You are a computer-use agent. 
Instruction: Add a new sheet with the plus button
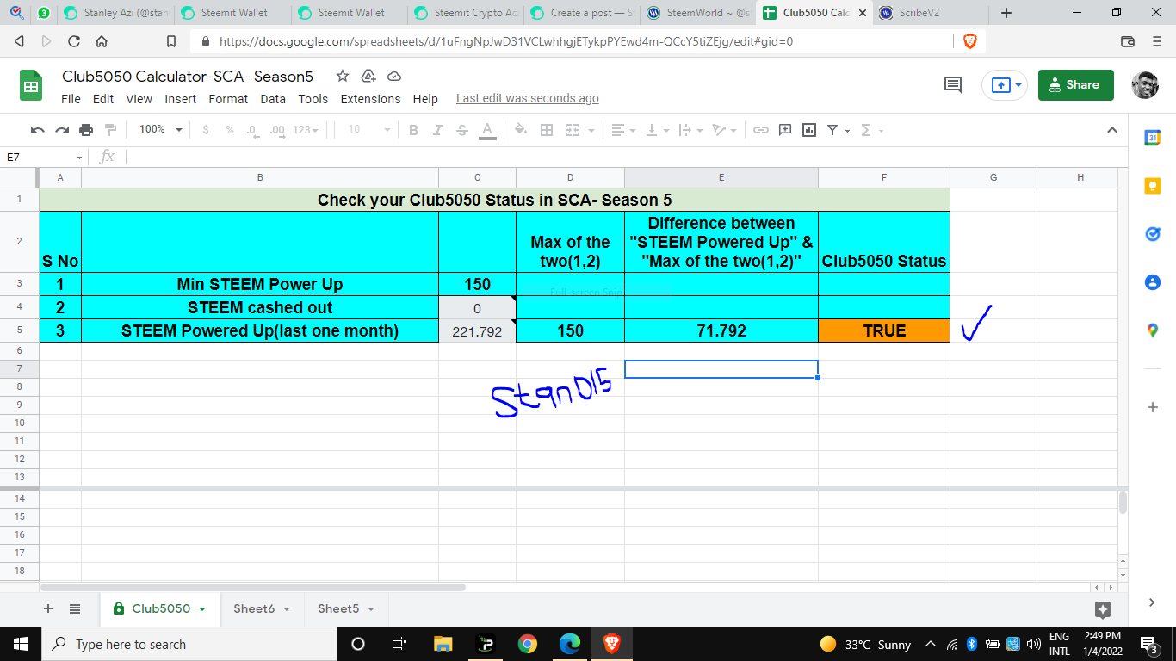click(x=48, y=608)
